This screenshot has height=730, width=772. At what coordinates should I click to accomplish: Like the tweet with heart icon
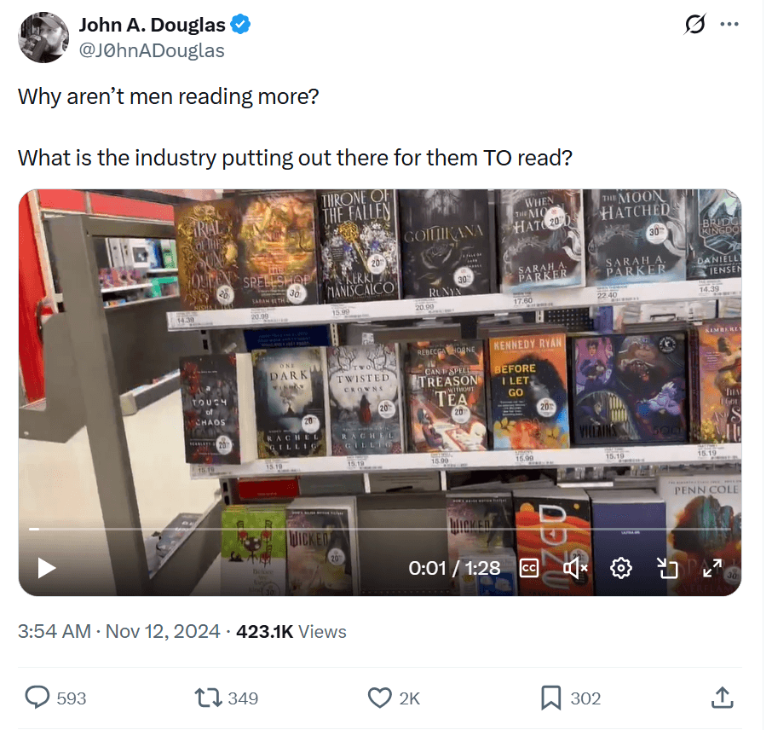coord(379,698)
